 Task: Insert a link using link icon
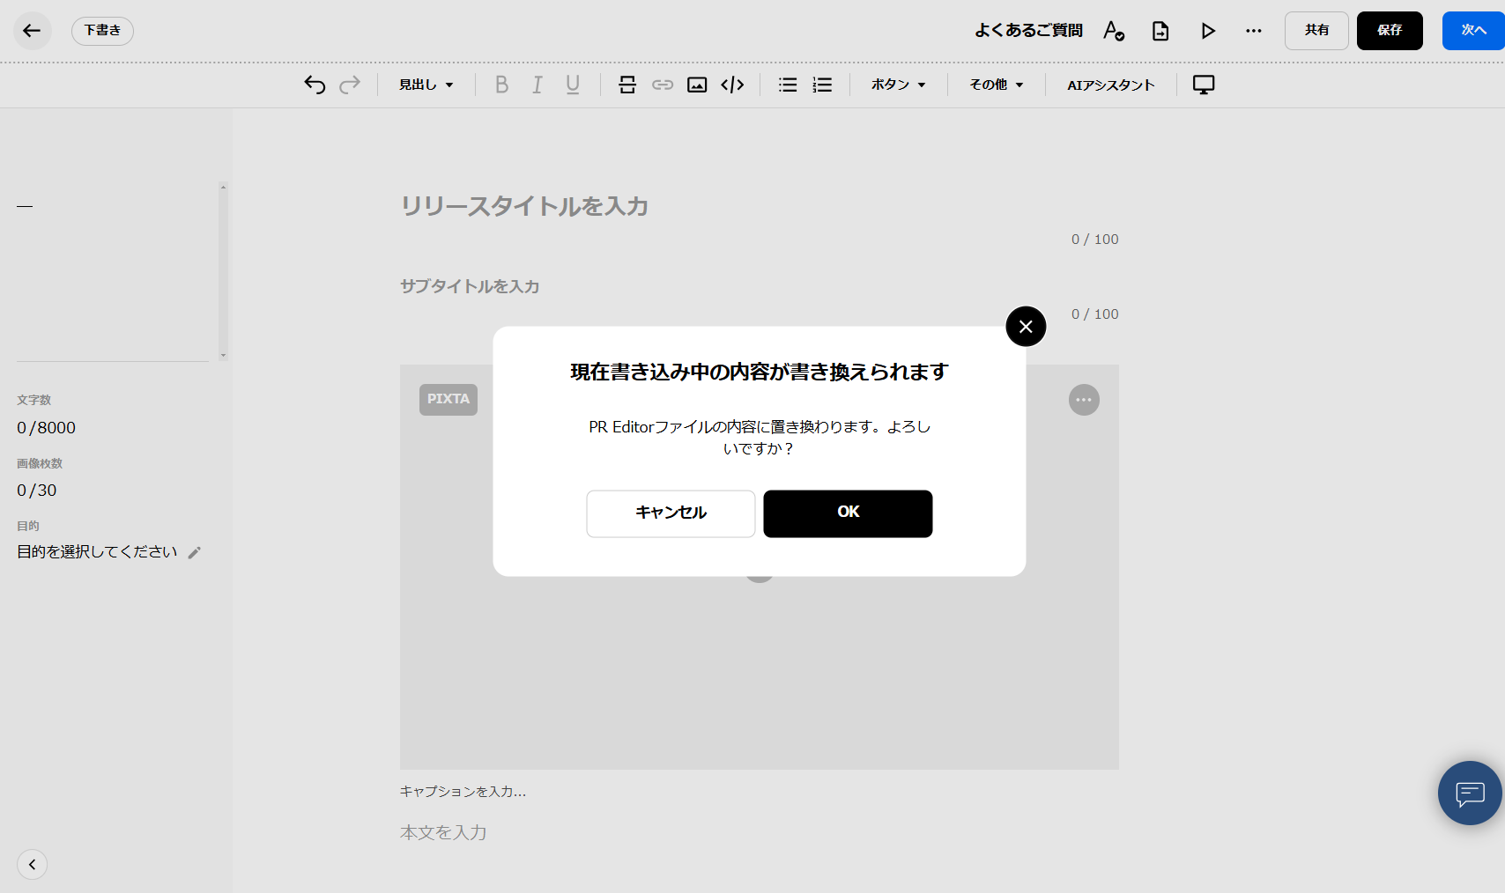pyautogui.click(x=663, y=85)
